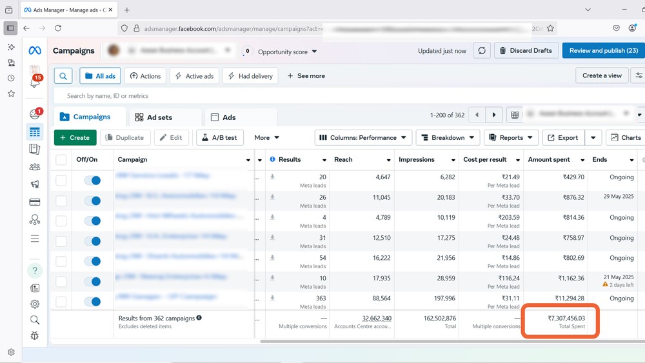The width and height of the screenshot is (645, 363).
Task: Expand the Opportunity score dropdown
Action: 287,52
